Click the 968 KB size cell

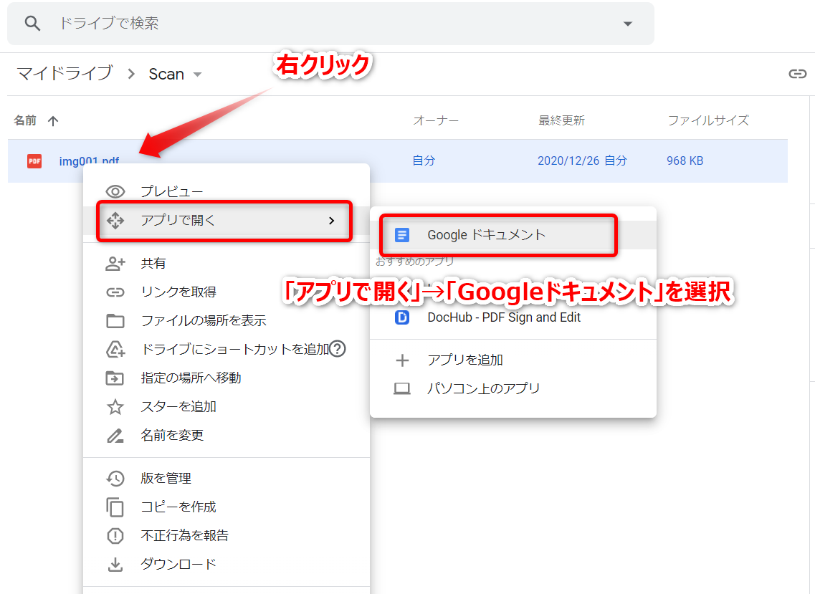click(x=685, y=161)
